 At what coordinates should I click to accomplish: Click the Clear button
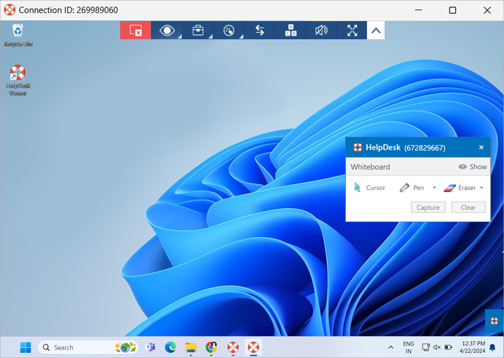click(468, 207)
